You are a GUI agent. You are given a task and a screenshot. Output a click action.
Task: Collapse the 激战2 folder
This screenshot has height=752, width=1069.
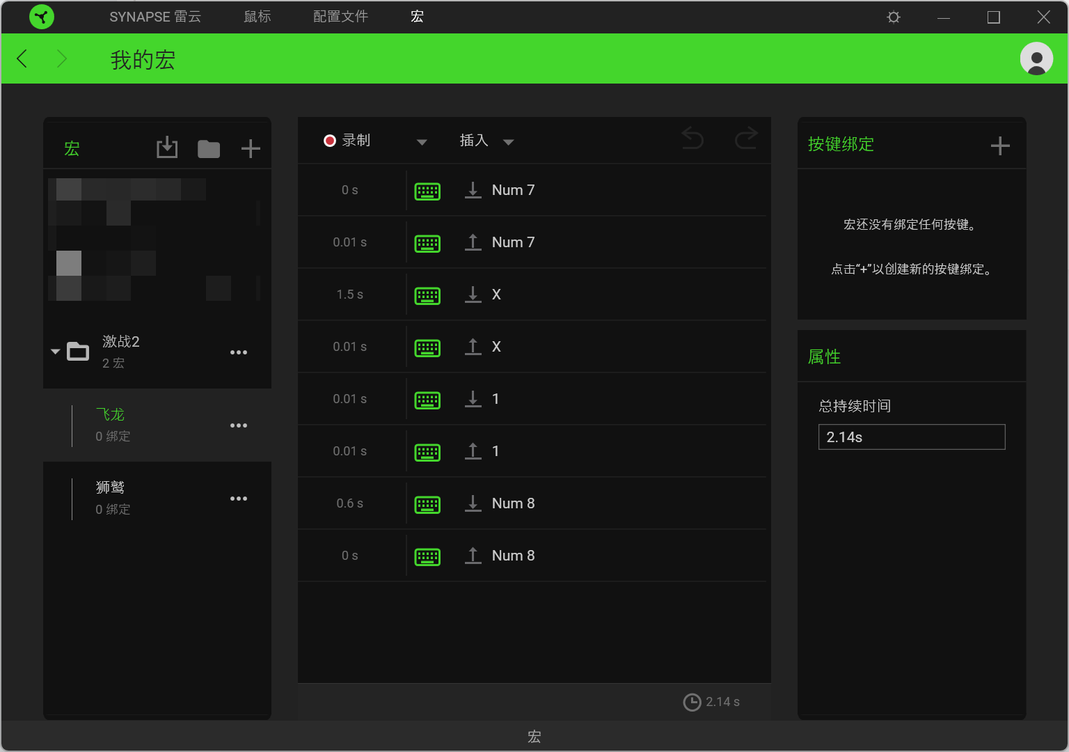point(56,352)
